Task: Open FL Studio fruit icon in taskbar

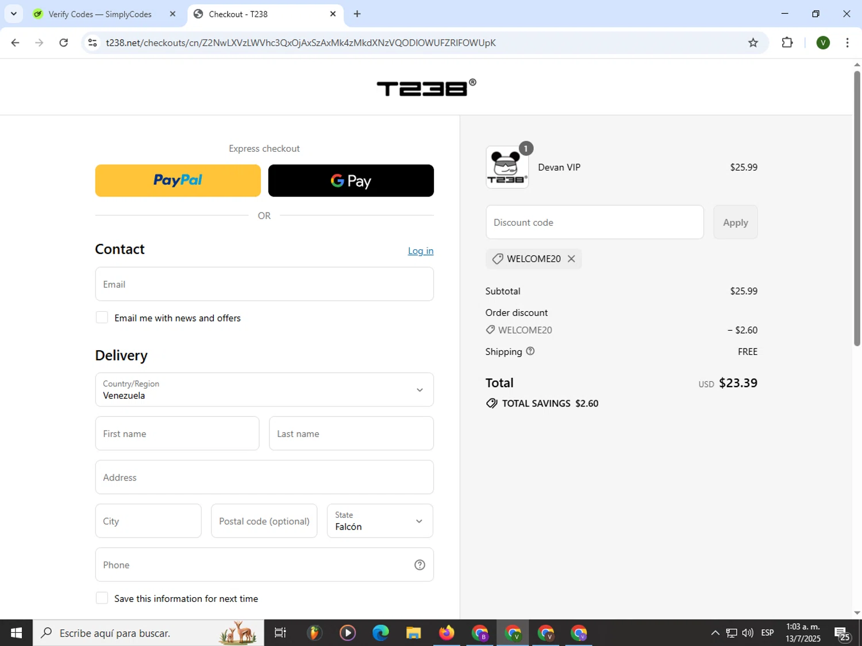Action: pos(314,633)
